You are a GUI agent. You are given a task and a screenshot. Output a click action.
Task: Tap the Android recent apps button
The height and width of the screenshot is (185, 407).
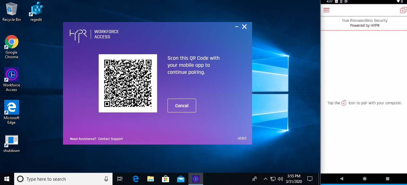click(x=387, y=179)
